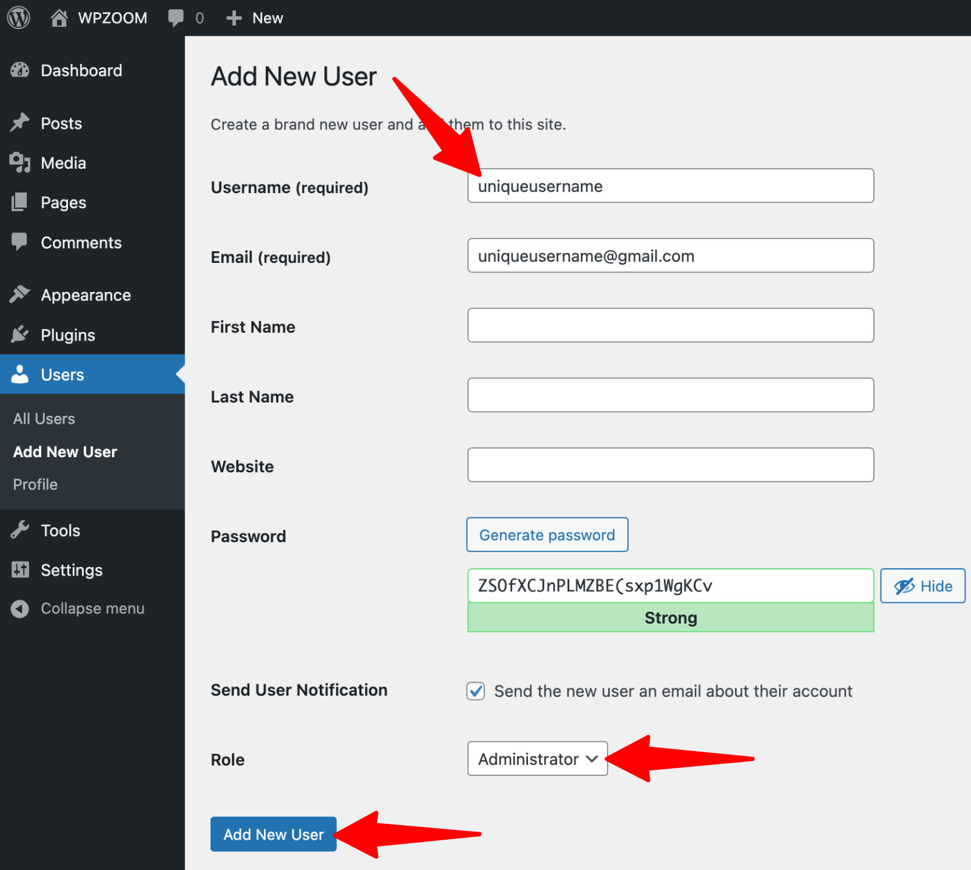Viewport: 971px width, 870px height.
Task: Click the Website input field
Action: (671, 465)
